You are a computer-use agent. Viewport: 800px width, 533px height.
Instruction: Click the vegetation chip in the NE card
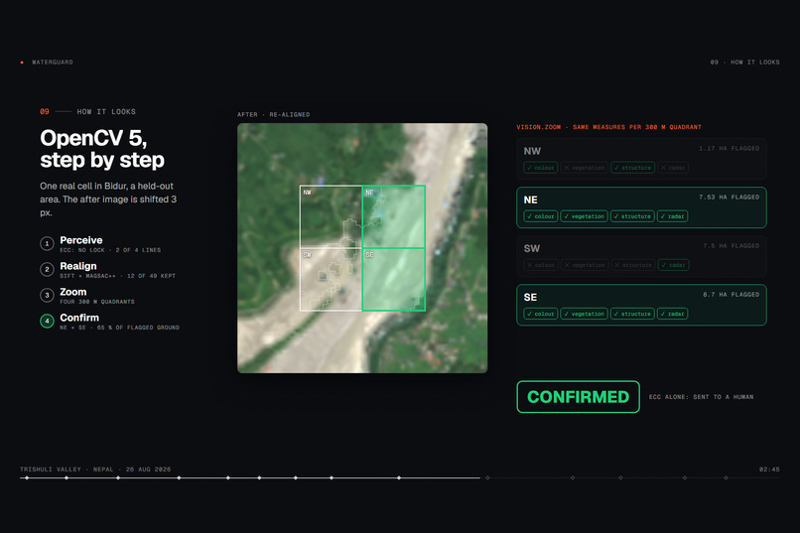point(584,216)
